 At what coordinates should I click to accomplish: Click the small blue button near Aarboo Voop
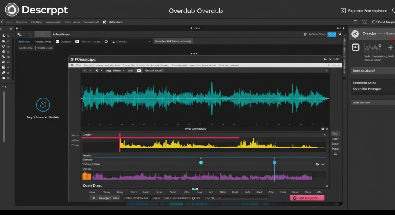(332, 34)
